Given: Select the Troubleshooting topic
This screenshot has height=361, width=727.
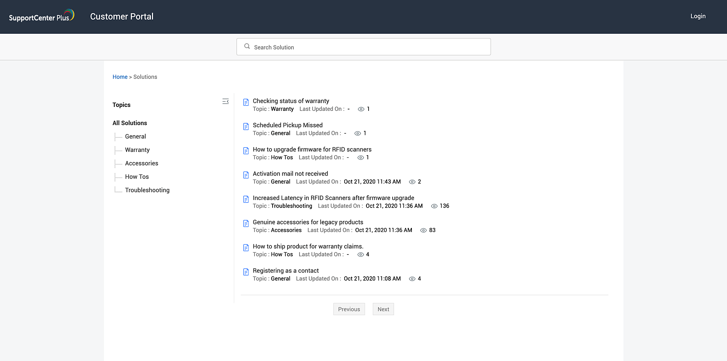Looking at the screenshot, I should 147,190.
